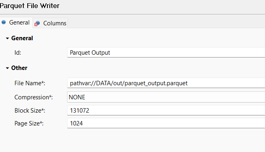265x152 pixels.
Task: Click the Page Size field 1024
Action: coord(166,123)
